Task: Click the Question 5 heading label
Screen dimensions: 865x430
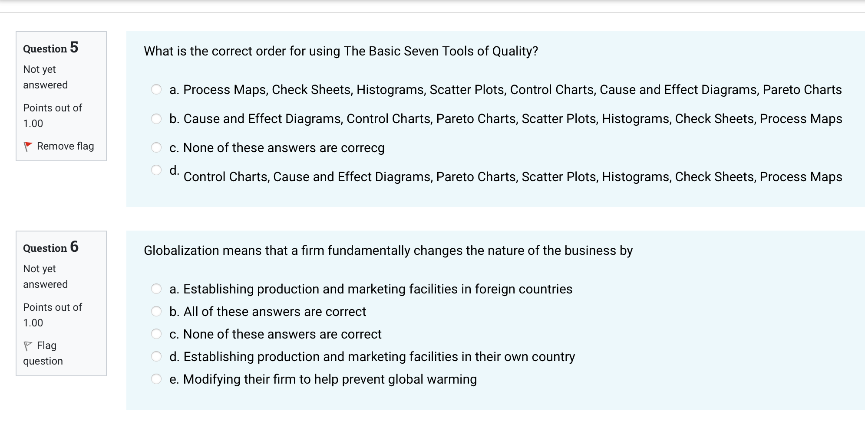Action: pos(51,49)
